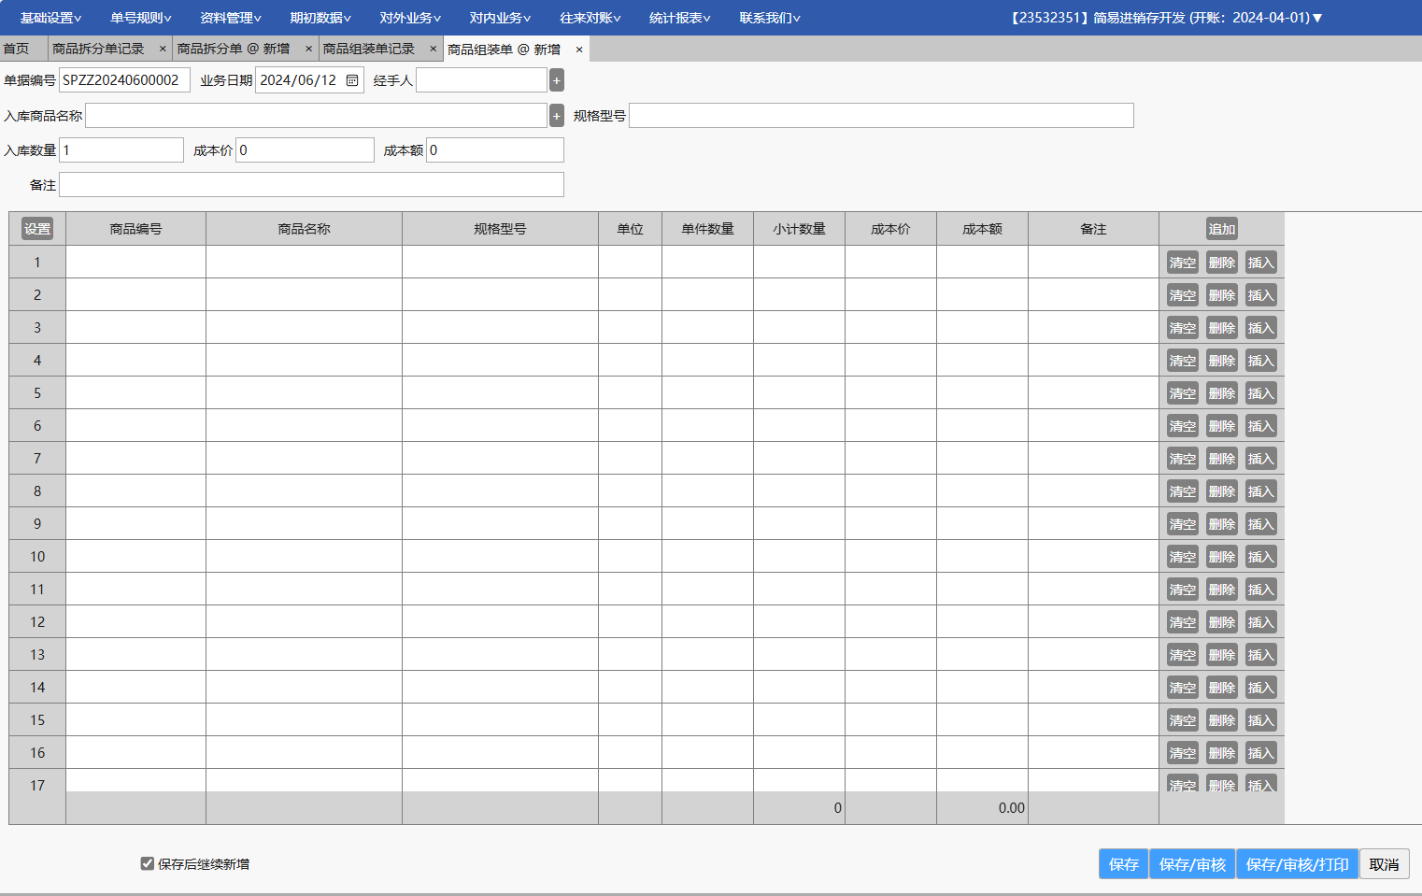
Task: Toggle 保存后继续新增 checkbox
Action: [147, 863]
